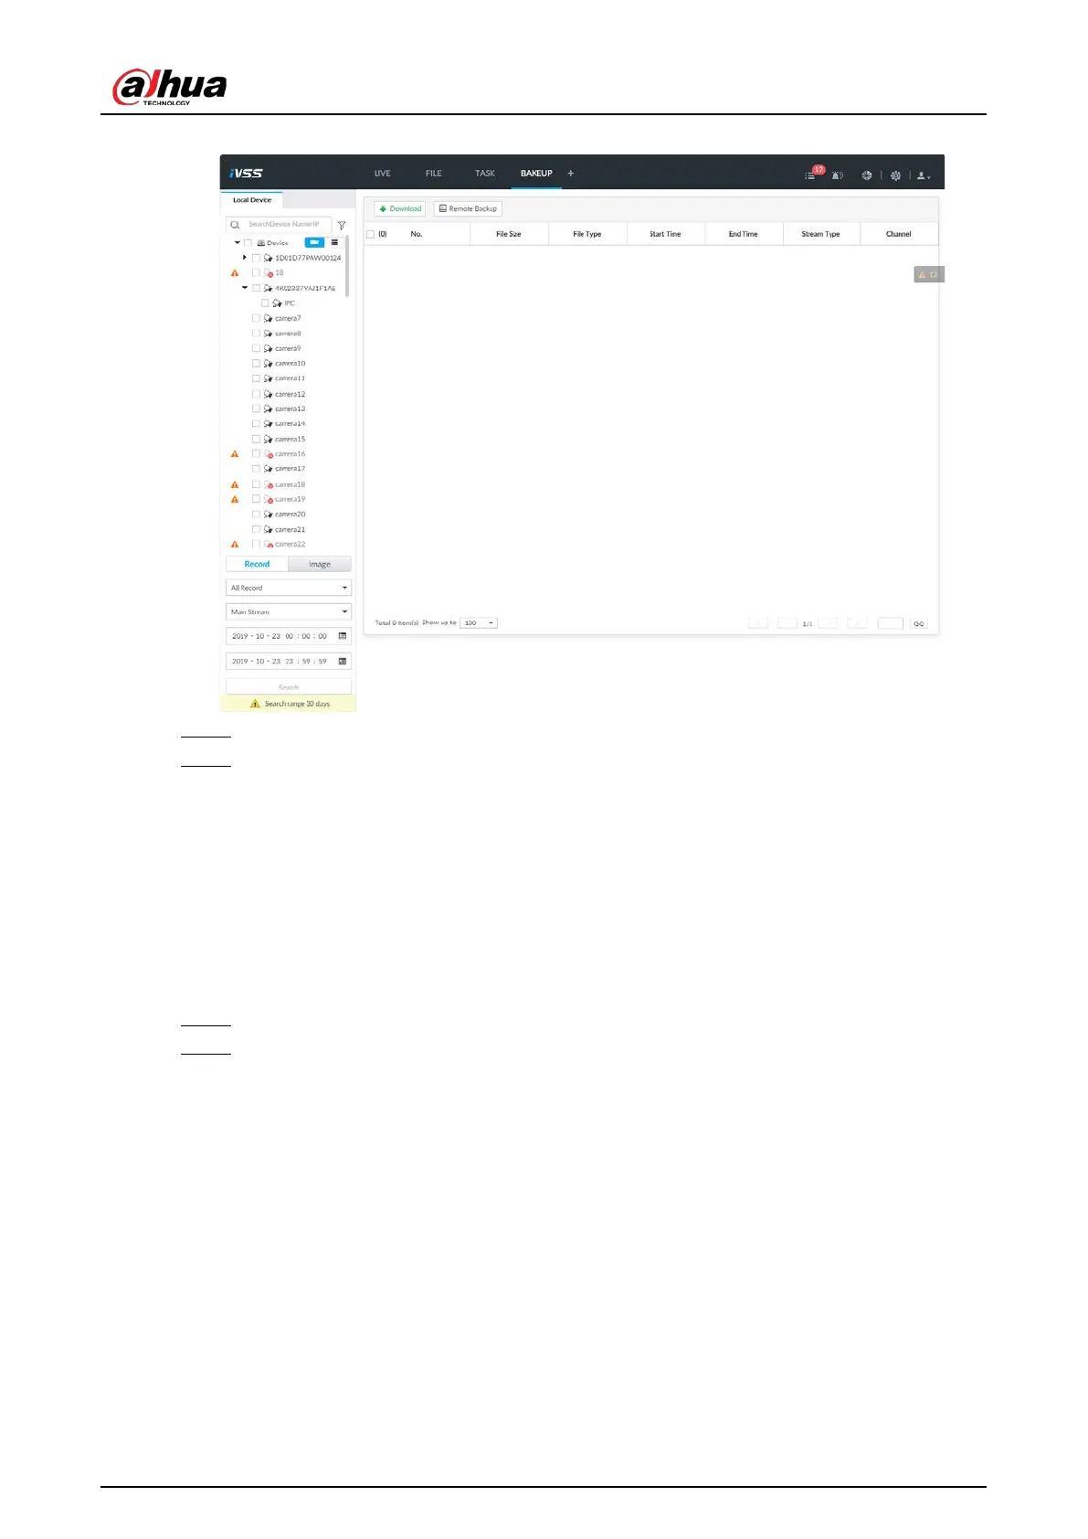
Task: Open the globe network icon in header
Action: (x=866, y=175)
